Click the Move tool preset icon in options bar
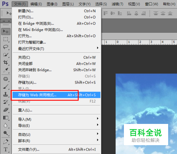 [9, 13]
